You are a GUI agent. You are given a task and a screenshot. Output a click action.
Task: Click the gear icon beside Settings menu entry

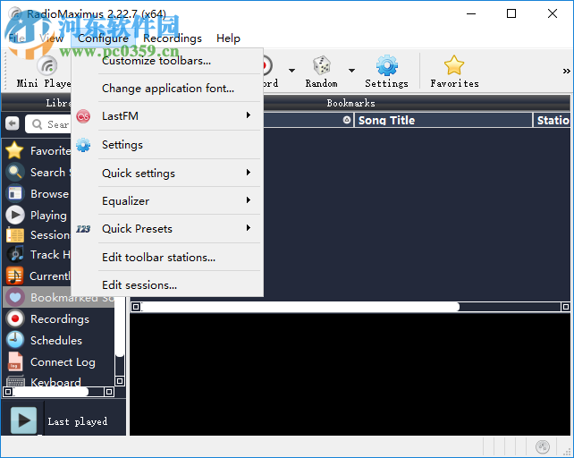tap(83, 145)
